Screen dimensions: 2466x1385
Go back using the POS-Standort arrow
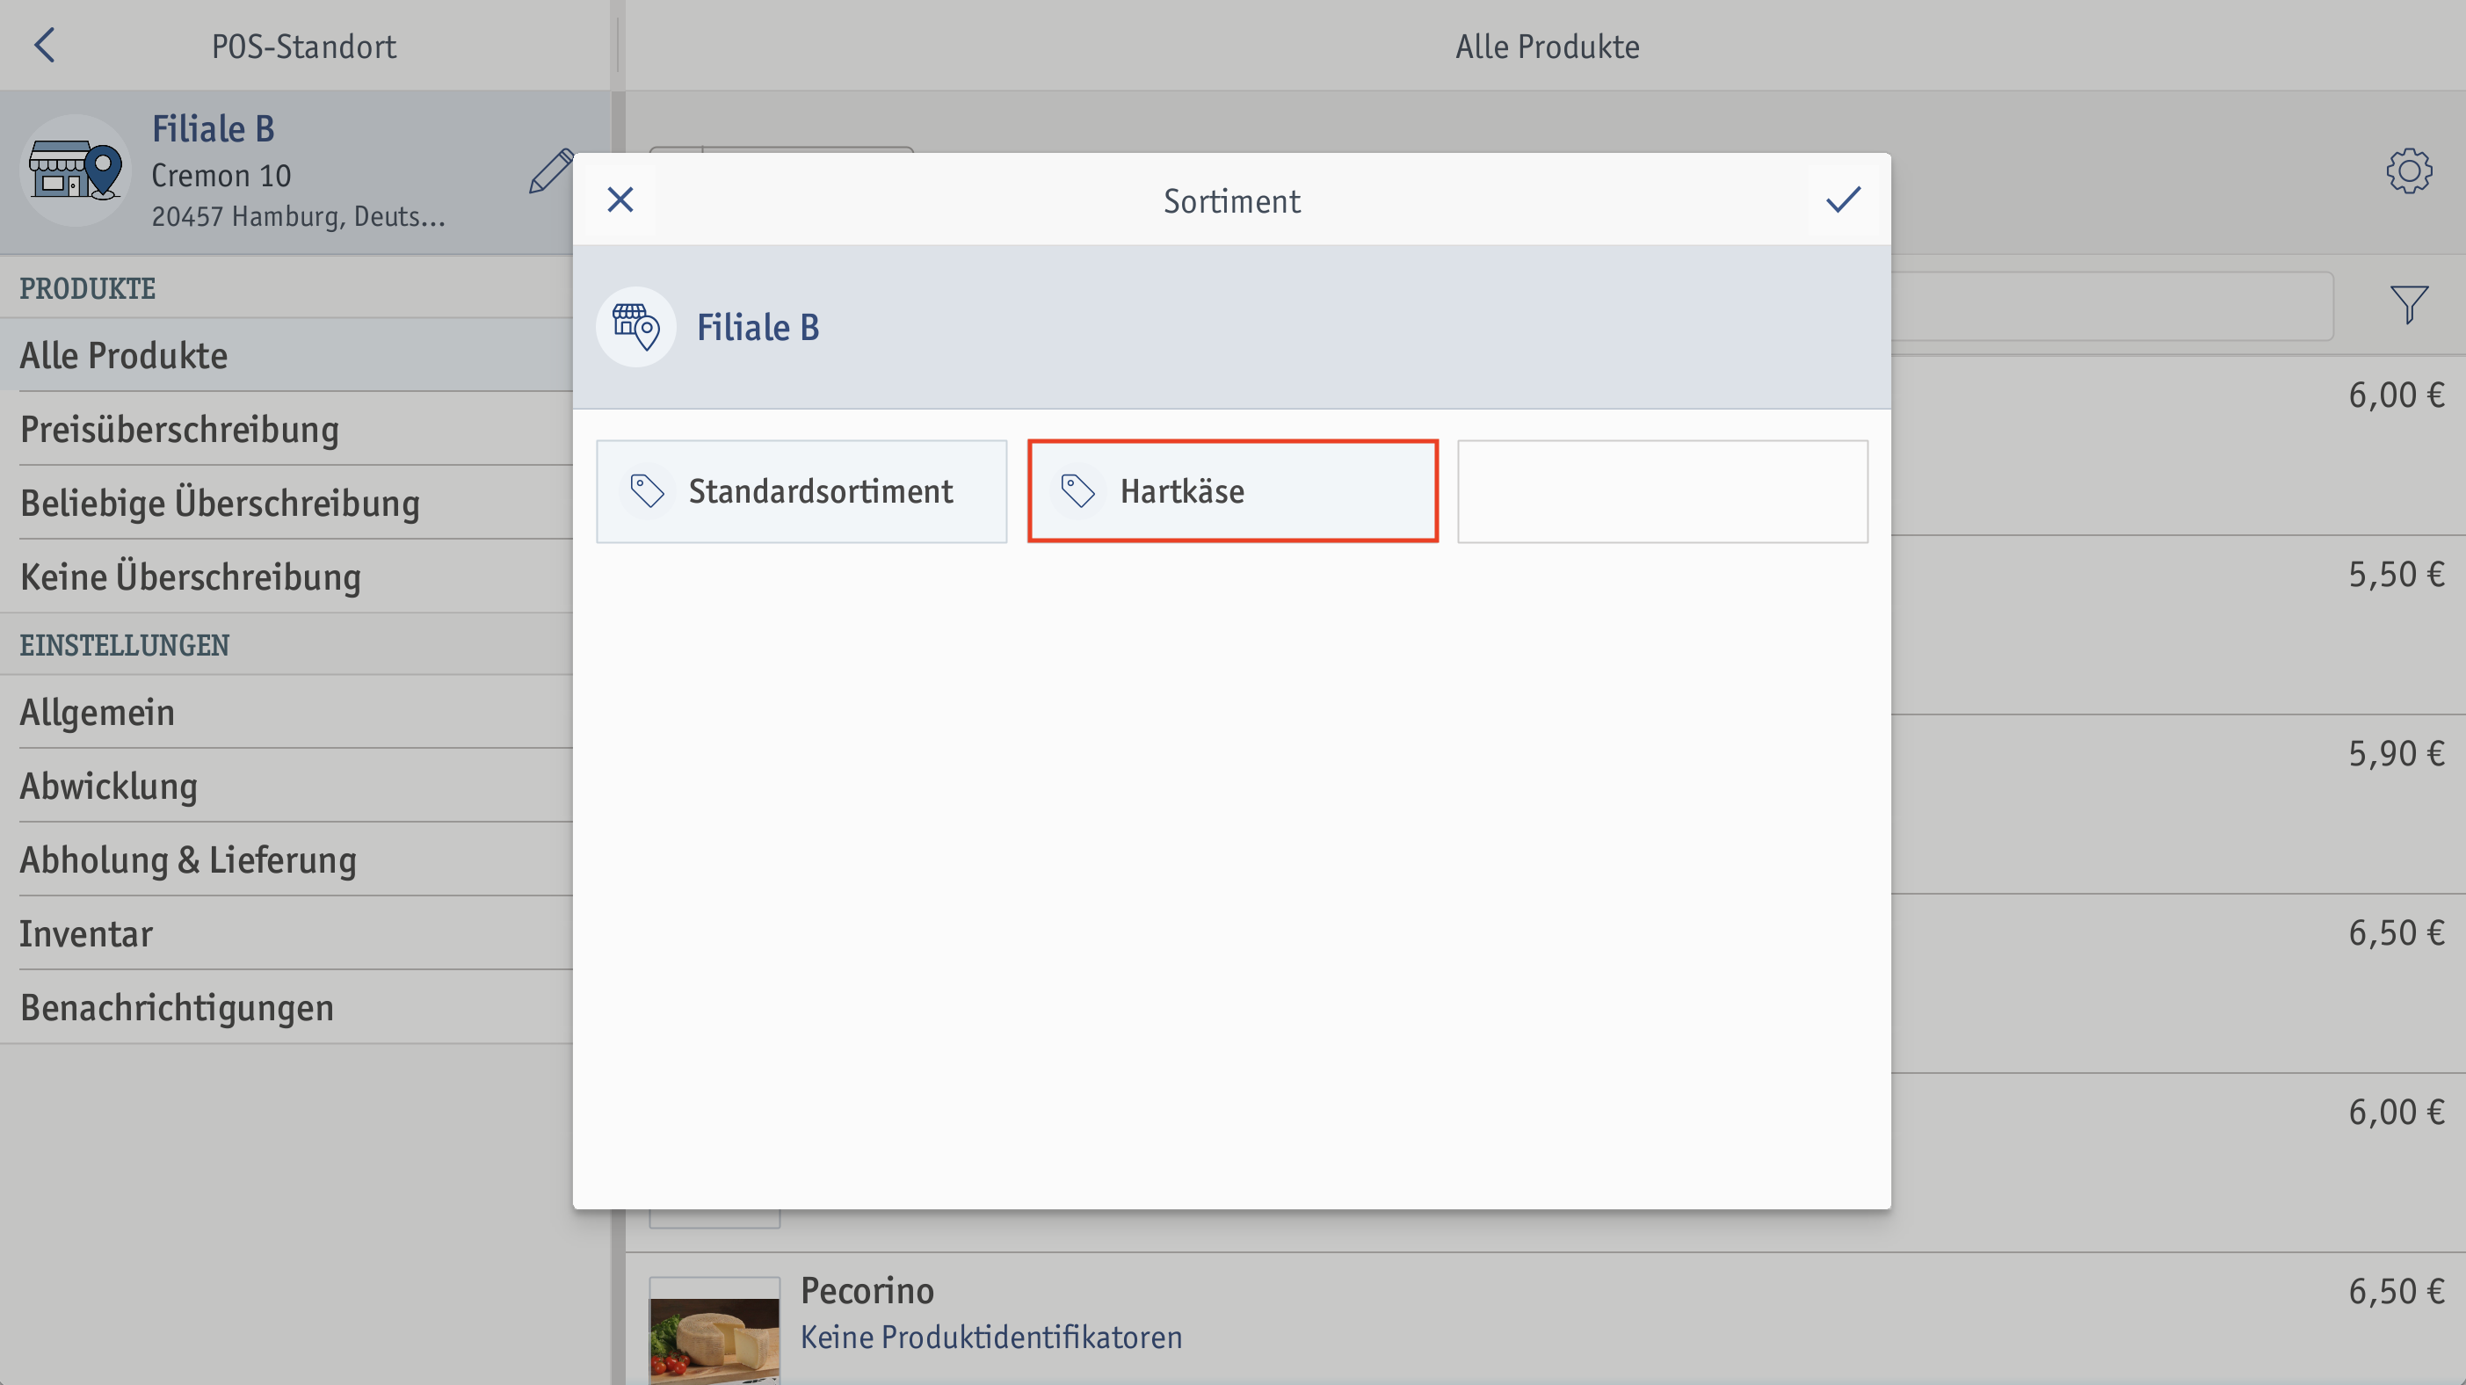point(45,45)
